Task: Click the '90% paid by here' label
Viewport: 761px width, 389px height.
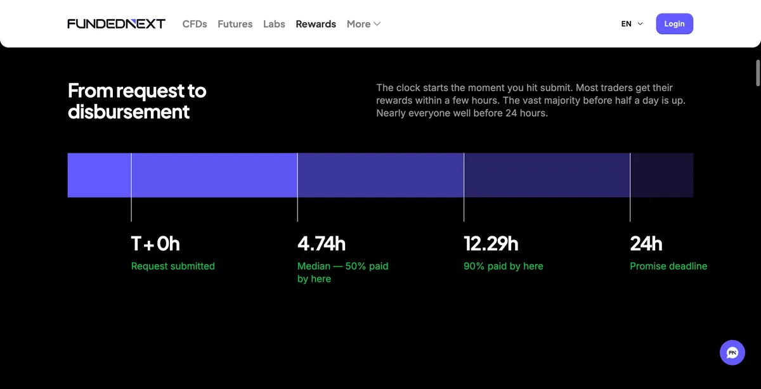Action: pos(504,266)
